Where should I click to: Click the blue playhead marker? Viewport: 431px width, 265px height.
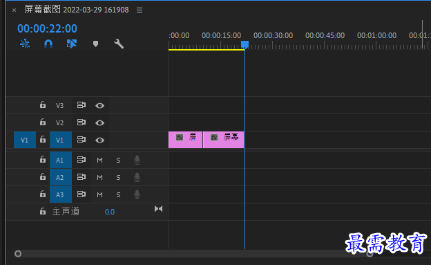[x=245, y=44]
